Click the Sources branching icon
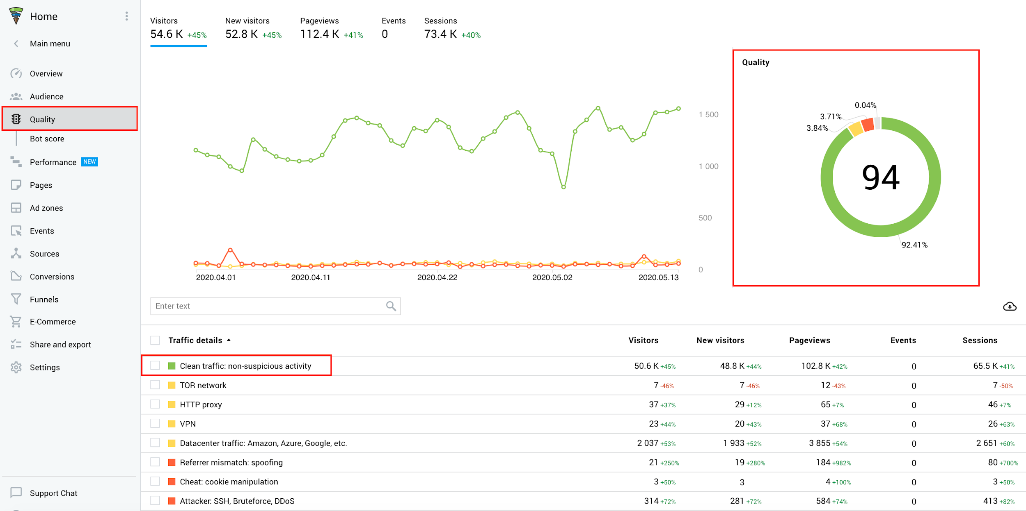This screenshot has height=511, width=1026. point(16,254)
